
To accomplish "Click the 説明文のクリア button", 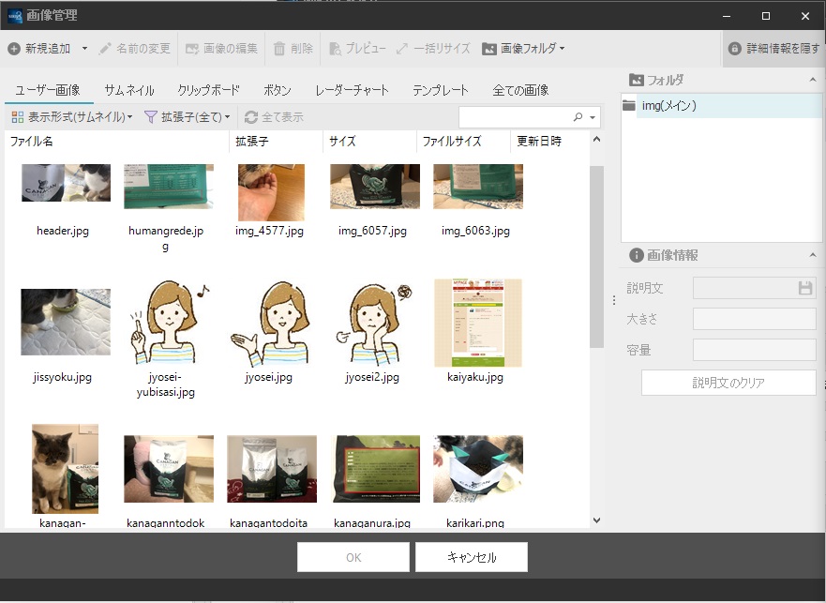I will [x=728, y=383].
